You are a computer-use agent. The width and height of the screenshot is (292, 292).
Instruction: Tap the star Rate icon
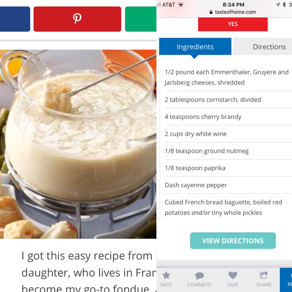(166, 275)
